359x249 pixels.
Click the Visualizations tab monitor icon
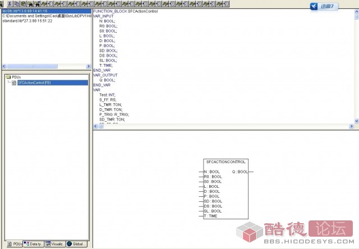click(x=49, y=244)
